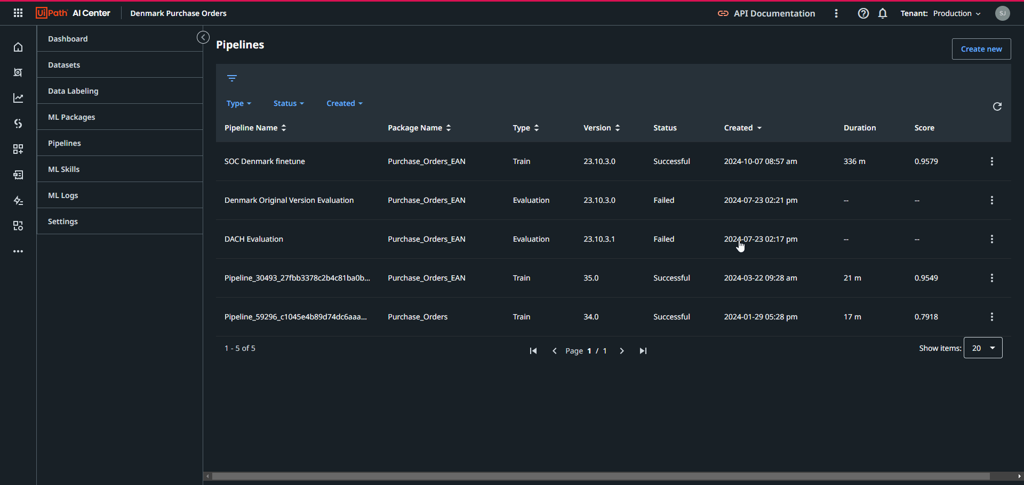Image resolution: width=1024 pixels, height=485 pixels.
Task: Collapse the left navigation panel
Action: pyautogui.click(x=203, y=37)
